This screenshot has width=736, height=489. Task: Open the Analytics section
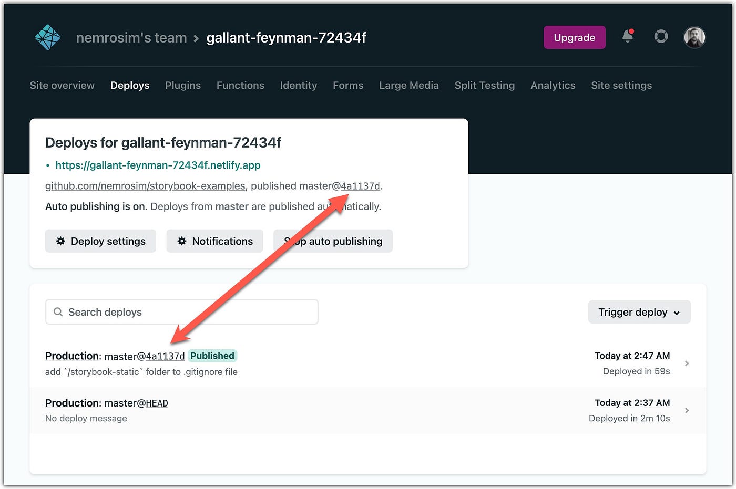pyautogui.click(x=553, y=85)
